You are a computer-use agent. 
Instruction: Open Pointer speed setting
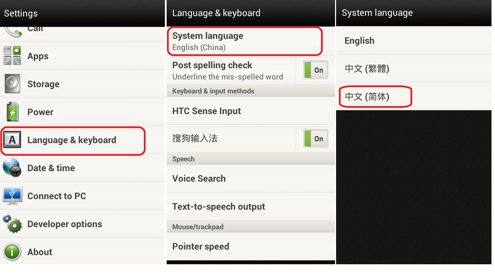[x=251, y=246]
